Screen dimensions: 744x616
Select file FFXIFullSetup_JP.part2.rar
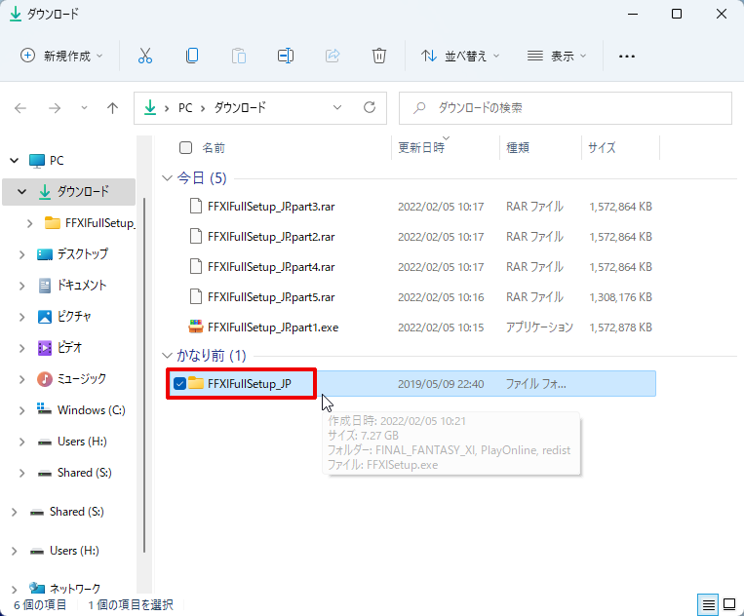click(271, 237)
